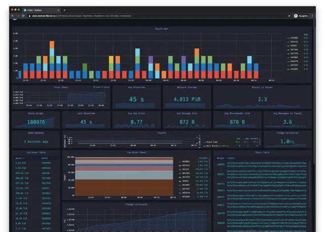
Task: Open the Last Blocktime panel title menu
Action: (x=86, y=113)
